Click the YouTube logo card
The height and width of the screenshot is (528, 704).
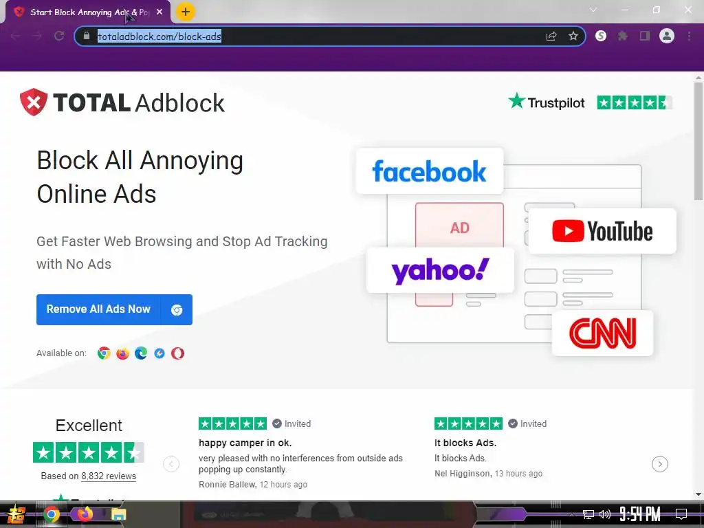pos(602,231)
